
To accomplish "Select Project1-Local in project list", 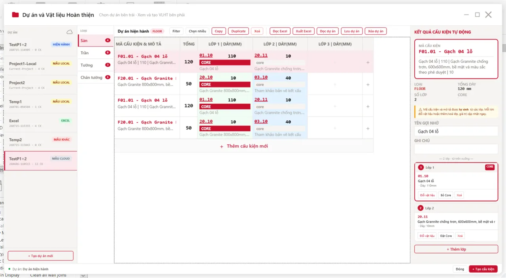I will click(x=40, y=66).
